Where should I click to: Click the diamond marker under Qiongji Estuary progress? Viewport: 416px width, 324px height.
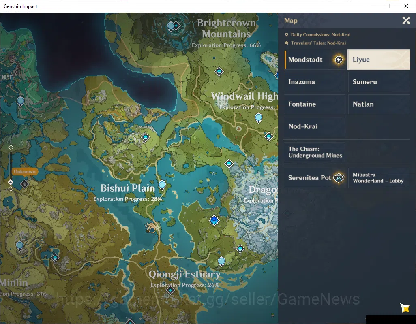[x=171, y=290]
